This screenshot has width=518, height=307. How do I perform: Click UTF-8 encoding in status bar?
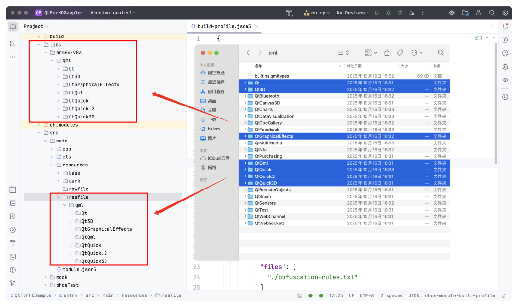pos(367,296)
